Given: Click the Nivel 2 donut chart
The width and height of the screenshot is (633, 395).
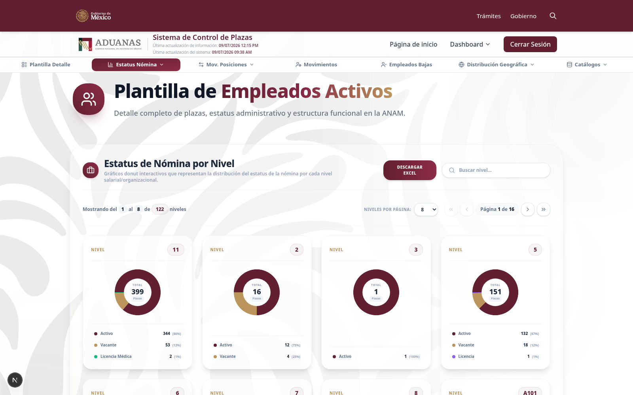Looking at the screenshot, I should point(257,292).
